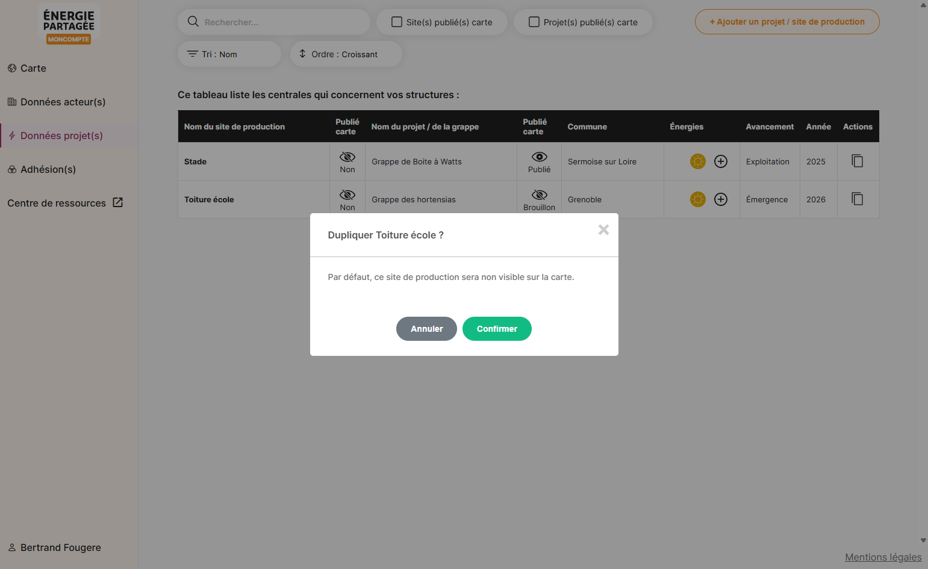
Task: Check the Projet(s) publié(s) carte checkbox
Action: (534, 22)
